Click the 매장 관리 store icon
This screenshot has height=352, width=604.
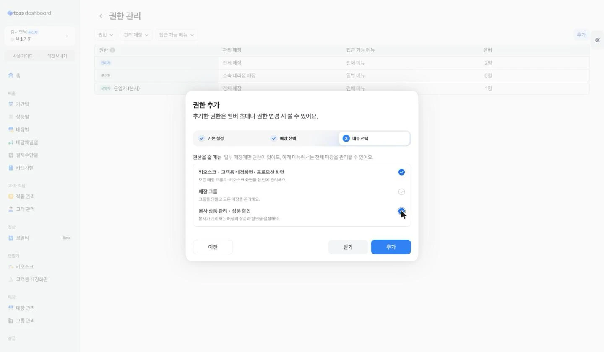coord(11,308)
